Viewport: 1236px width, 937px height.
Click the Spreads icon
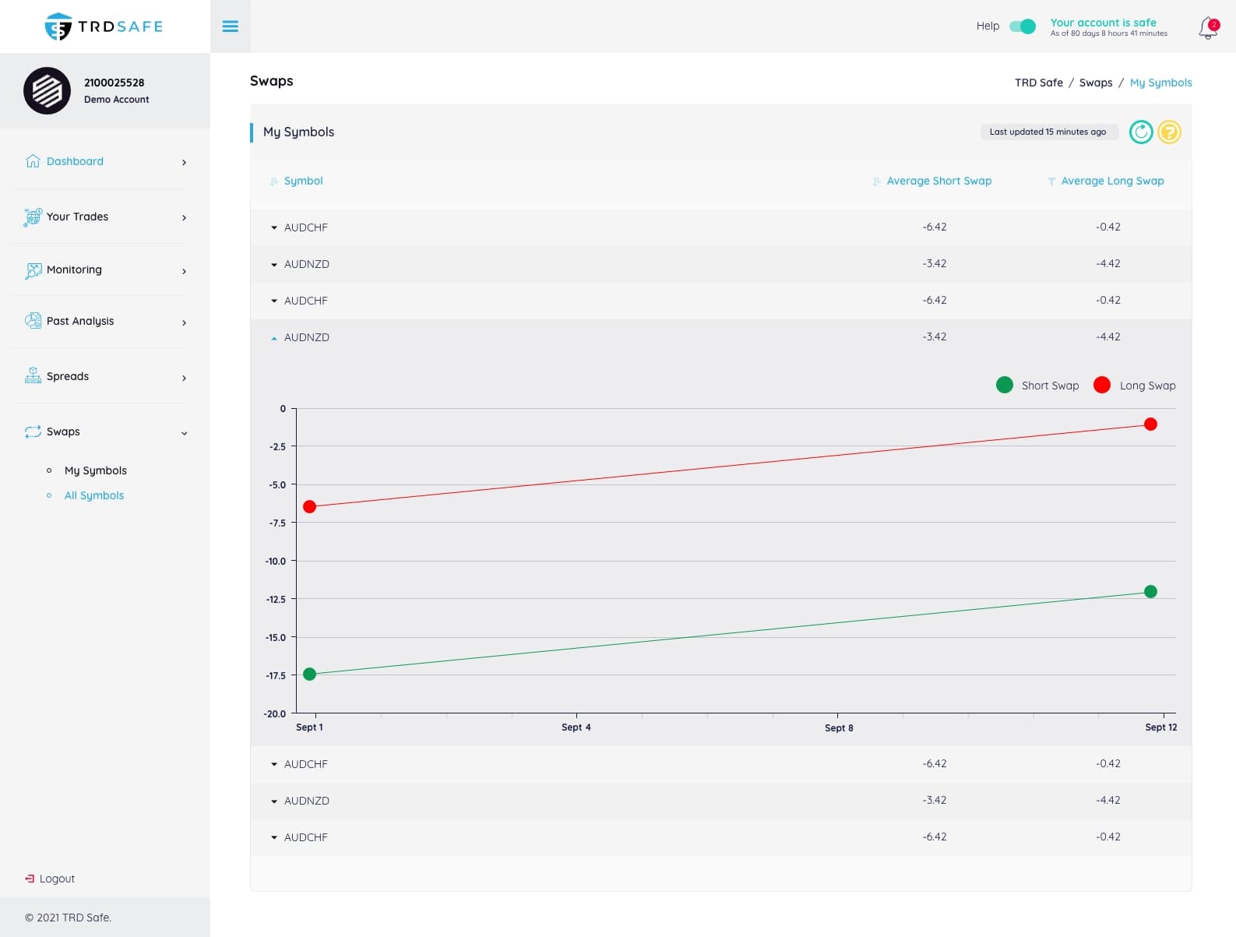coord(33,375)
